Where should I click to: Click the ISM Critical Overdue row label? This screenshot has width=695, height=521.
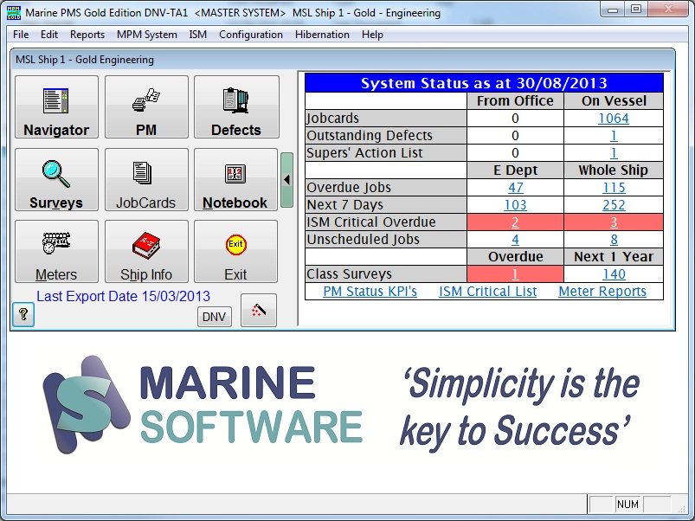(x=386, y=222)
